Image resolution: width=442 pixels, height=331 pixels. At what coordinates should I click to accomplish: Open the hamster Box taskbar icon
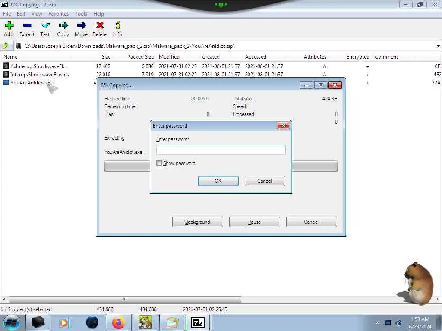click(x=145, y=322)
